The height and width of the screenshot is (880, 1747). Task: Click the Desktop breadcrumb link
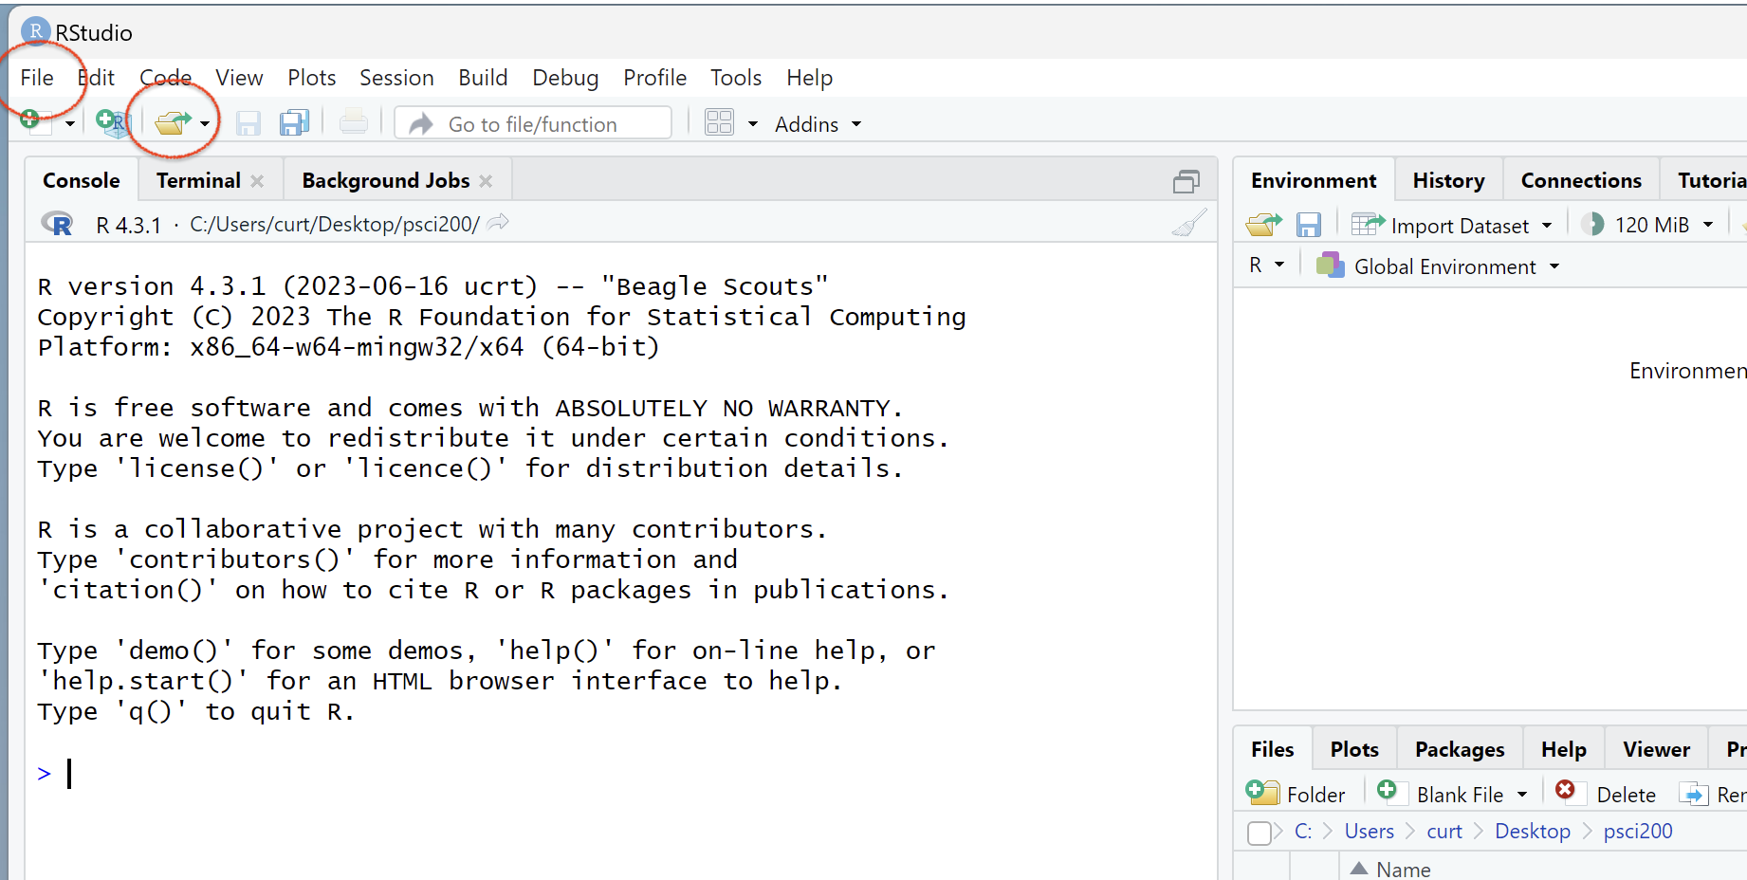1533,832
